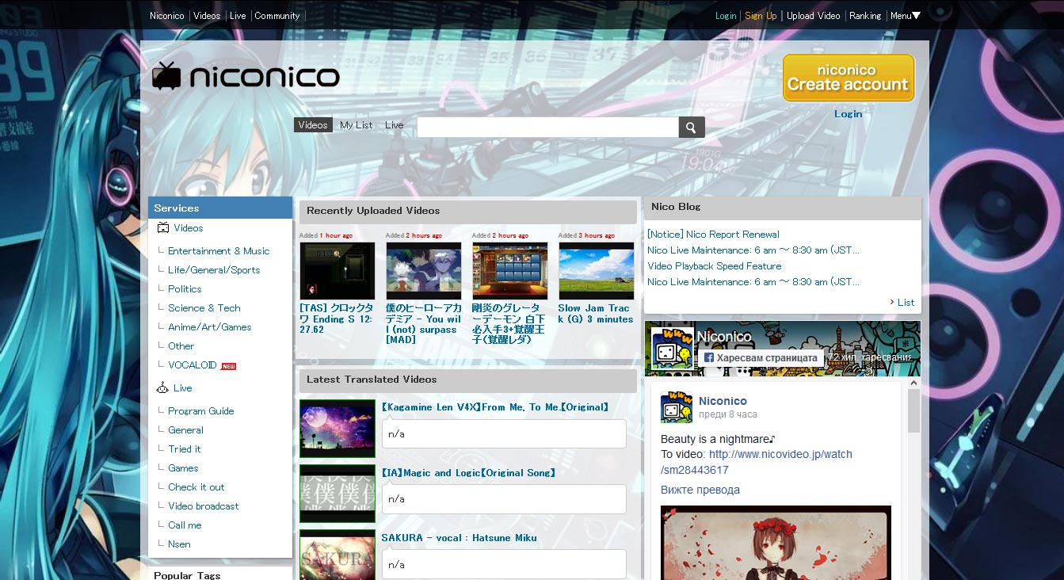Screen dimensions: 1064x580
Task: Open the General live category
Action: (x=185, y=430)
